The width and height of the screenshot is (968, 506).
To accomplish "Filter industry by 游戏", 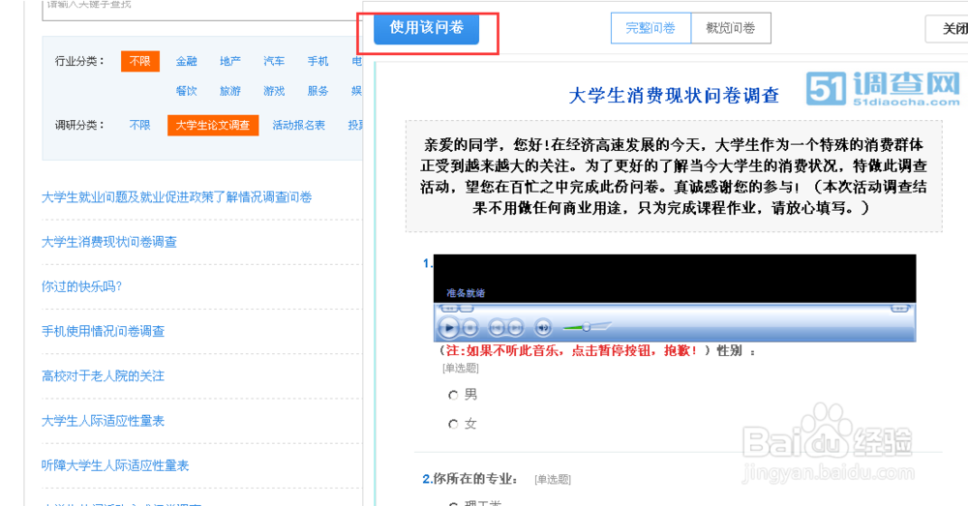I will (274, 91).
